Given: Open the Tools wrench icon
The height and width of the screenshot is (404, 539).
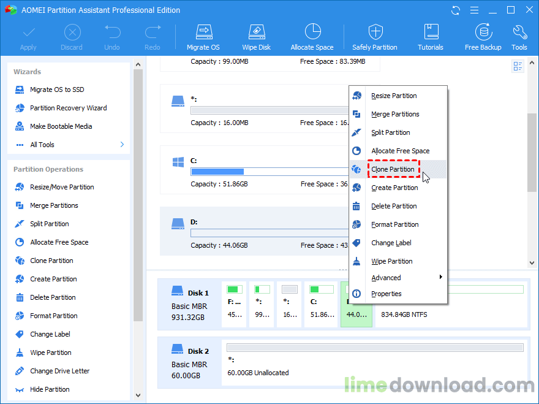Looking at the screenshot, I should tap(519, 37).
